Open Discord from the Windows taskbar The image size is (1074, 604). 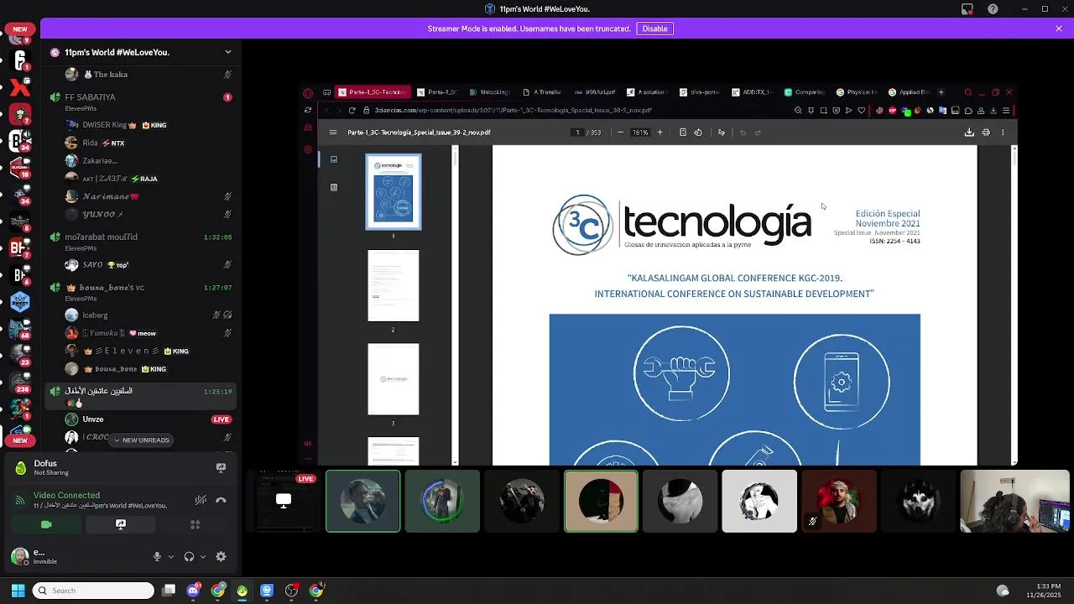193,591
